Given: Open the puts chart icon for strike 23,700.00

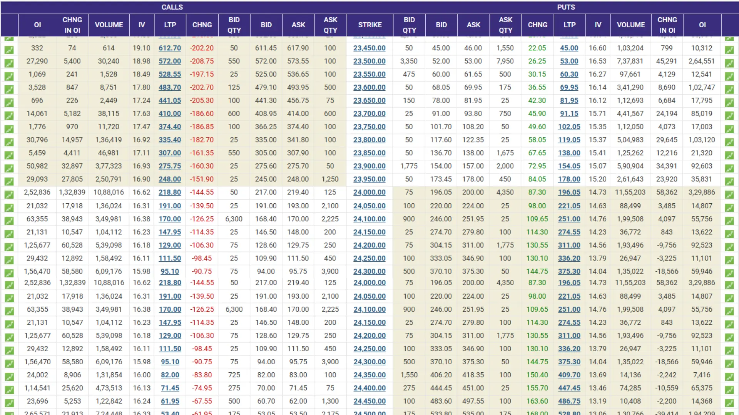Looking at the screenshot, I should click(729, 115).
